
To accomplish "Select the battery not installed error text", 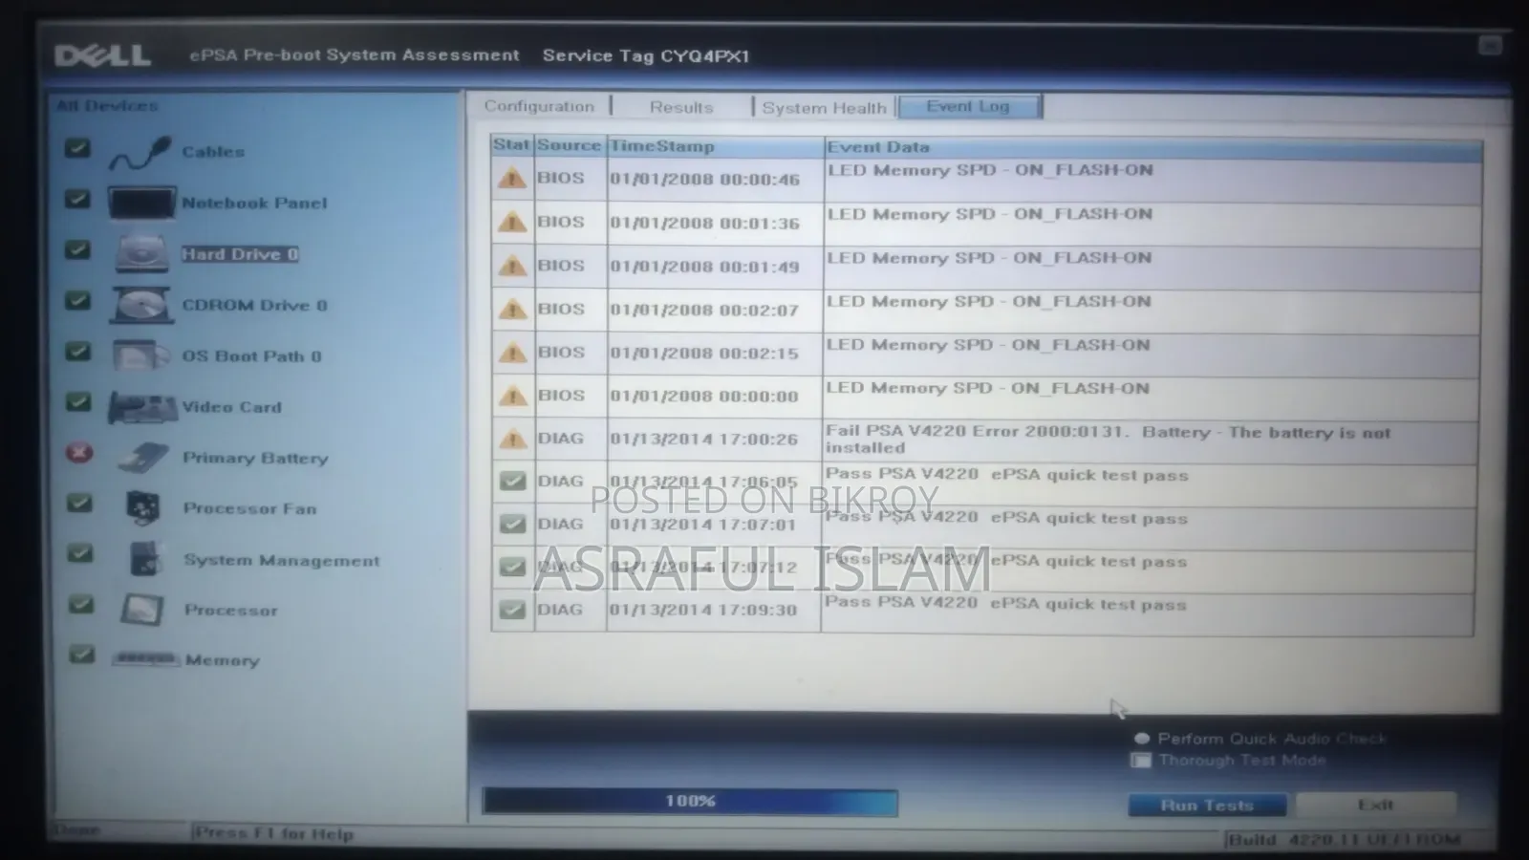I will pyautogui.click(x=1109, y=440).
